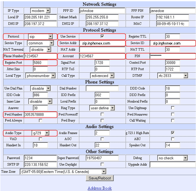Screen dimensions: 196x191
Task: Open the NAT Traversal dropdown
Action: click(40, 50)
